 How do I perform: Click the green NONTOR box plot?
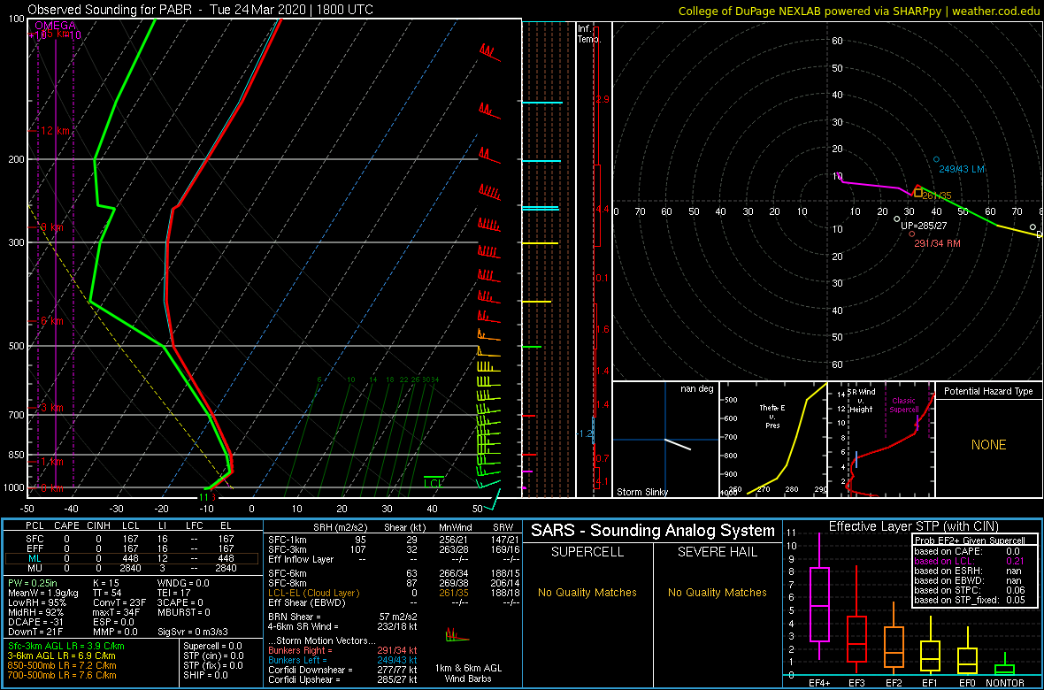[x=1005, y=664]
